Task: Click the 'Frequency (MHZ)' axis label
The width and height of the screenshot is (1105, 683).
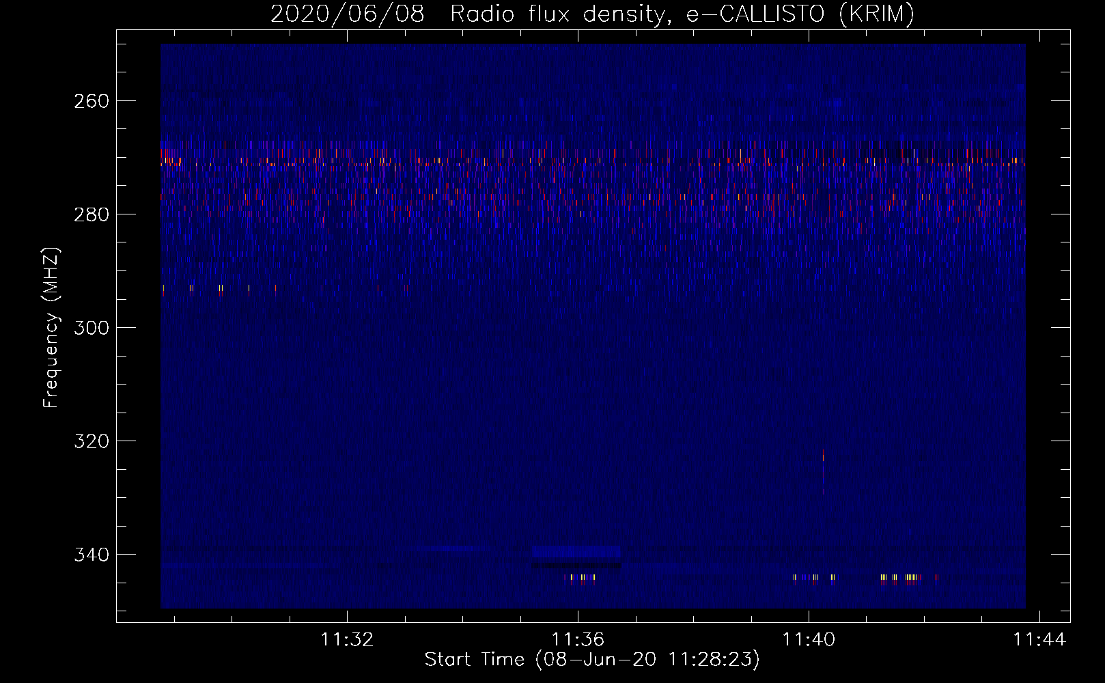Action: (51, 328)
